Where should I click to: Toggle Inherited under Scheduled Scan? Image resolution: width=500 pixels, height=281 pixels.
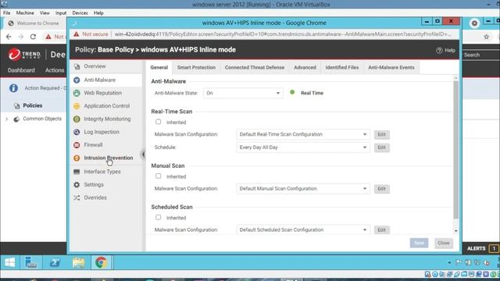coord(158,217)
